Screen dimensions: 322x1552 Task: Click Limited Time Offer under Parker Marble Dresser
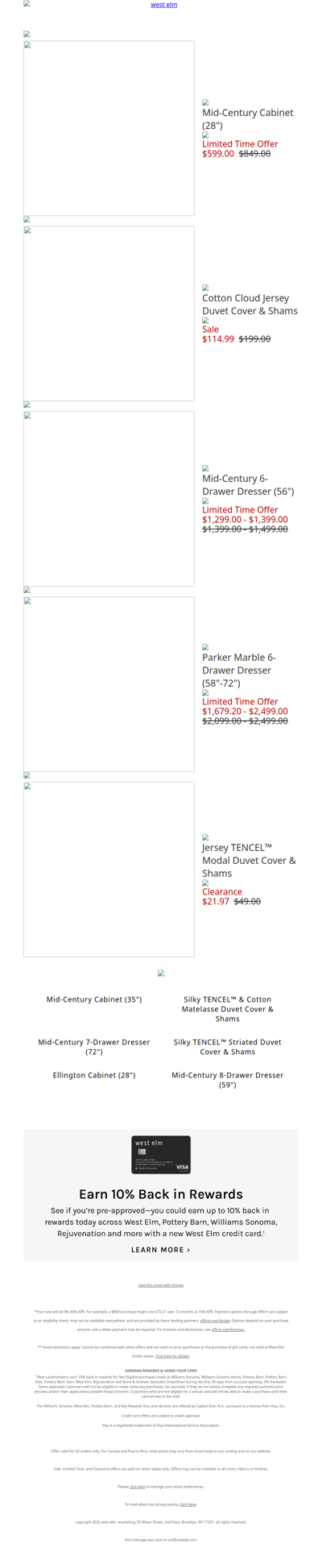(240, 702)
